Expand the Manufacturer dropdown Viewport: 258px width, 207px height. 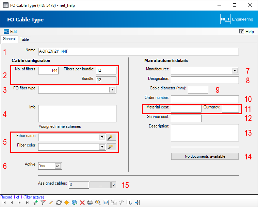[235, 71]
